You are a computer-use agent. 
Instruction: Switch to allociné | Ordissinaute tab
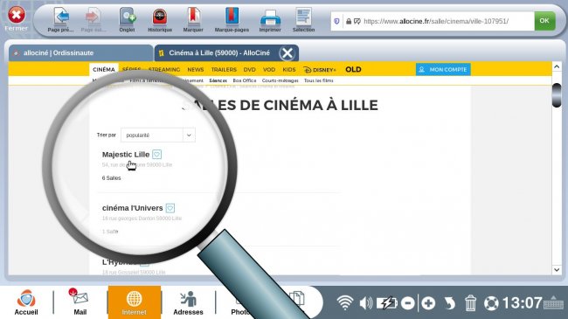pos(80,53)
